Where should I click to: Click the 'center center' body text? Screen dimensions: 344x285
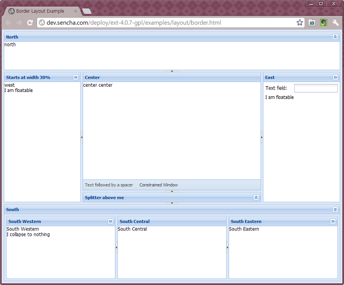tap(97, 85)
